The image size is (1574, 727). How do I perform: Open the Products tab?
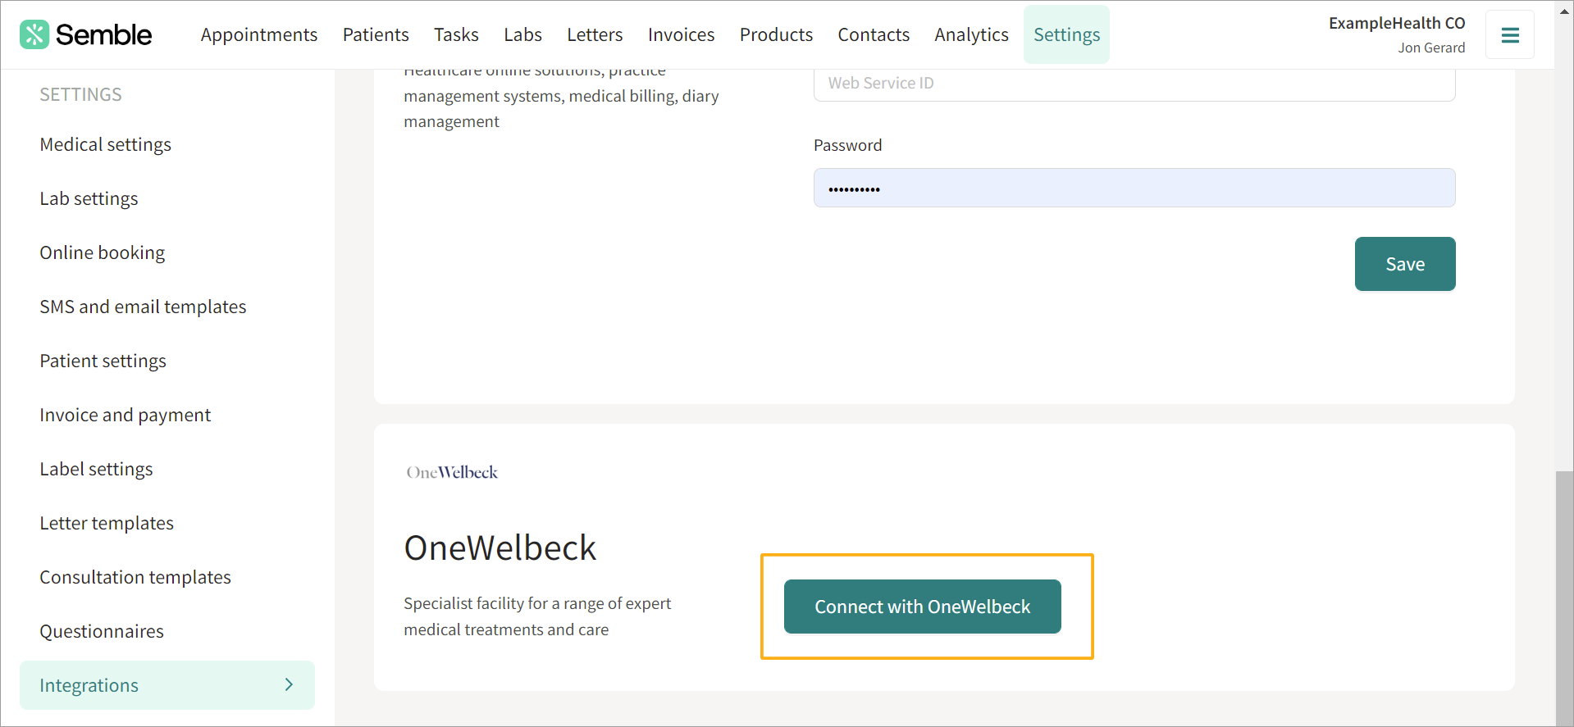click(776, 34)
